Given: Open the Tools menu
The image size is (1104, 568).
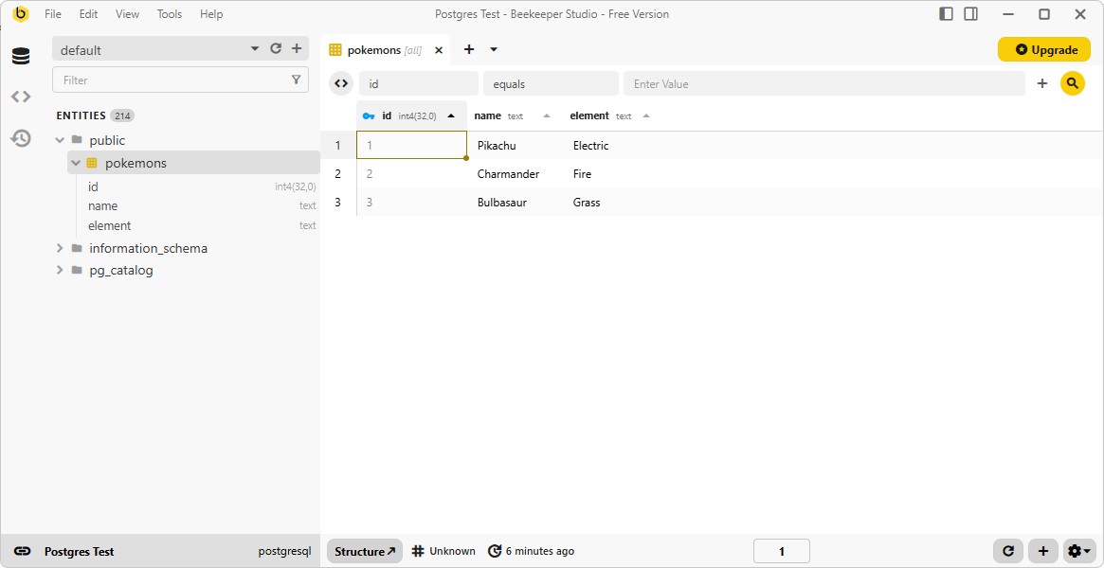Looking at the screenshot, I should pos(169,14).
